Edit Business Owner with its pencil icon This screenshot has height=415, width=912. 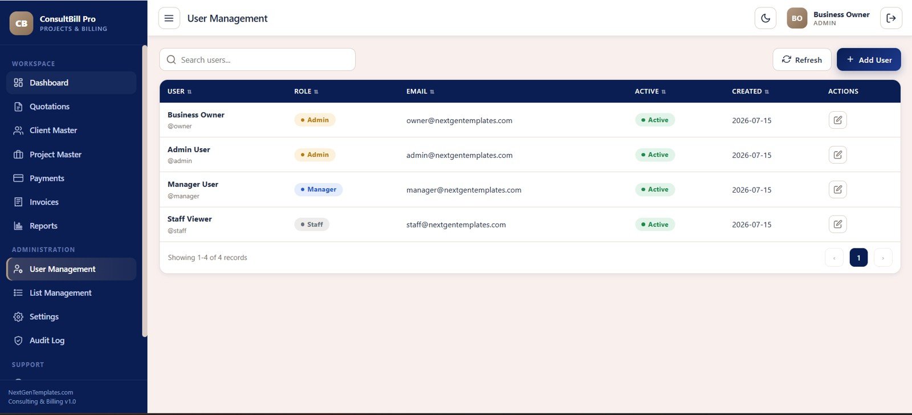(837, 120)
